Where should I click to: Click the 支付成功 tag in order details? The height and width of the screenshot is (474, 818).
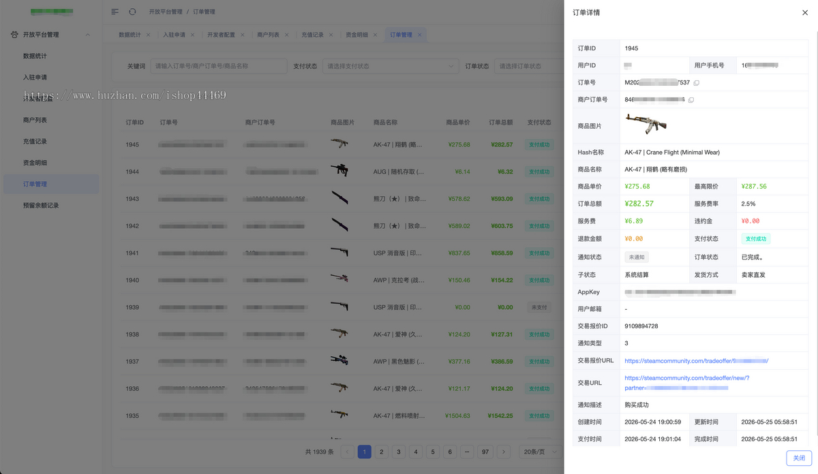pyautogui.click(x=756, y=239)
